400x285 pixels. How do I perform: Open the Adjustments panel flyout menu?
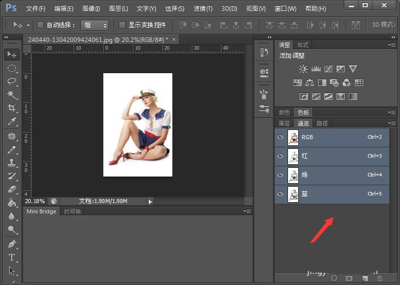(x=392, y=45)
